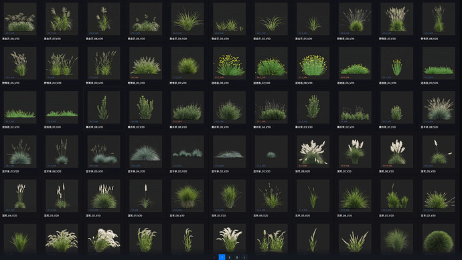Viewport: 462px width, 260px height.
Task: Select the 蓝羊茅_08_V20 blue fescue thumbnail
Action: point(439,107)
